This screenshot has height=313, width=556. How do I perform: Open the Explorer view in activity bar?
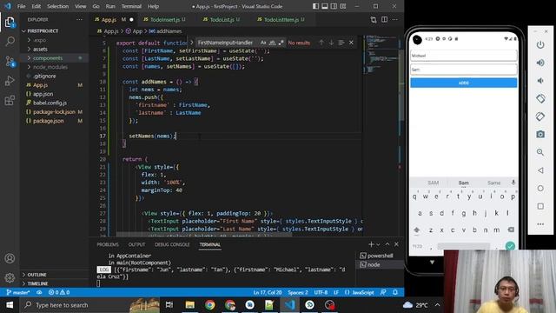[10, 23]
